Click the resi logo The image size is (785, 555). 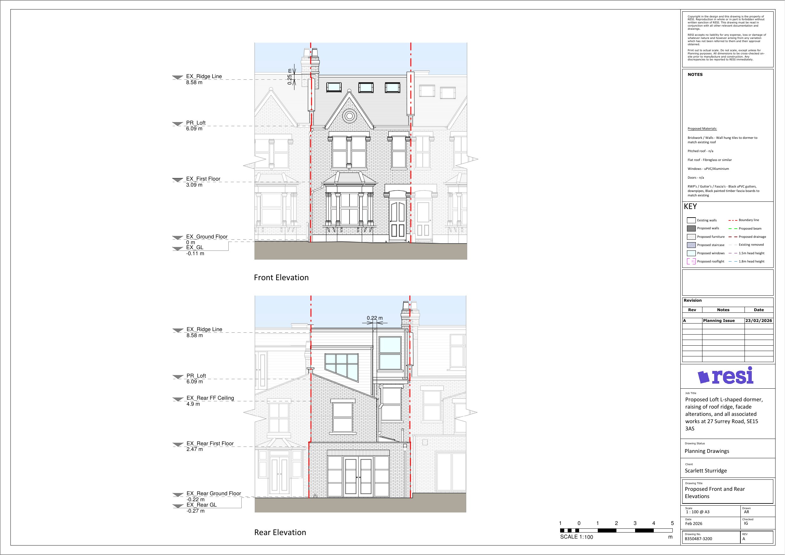726,376
